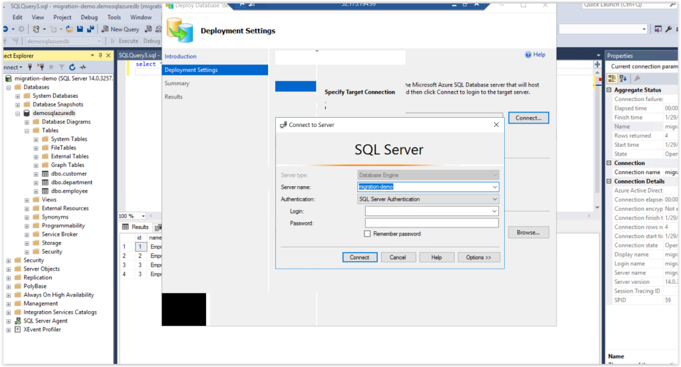Click the Help button in Connect to Server dialog
Screen dimensions: 681x367
coord(436,257)
